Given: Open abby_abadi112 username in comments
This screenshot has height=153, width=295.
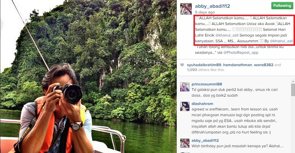Looking at the screenshot, I should tap(205, 140).
